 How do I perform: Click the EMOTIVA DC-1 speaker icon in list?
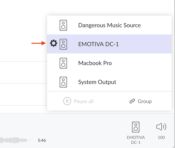pyautogui.click(x=63, y=44)
